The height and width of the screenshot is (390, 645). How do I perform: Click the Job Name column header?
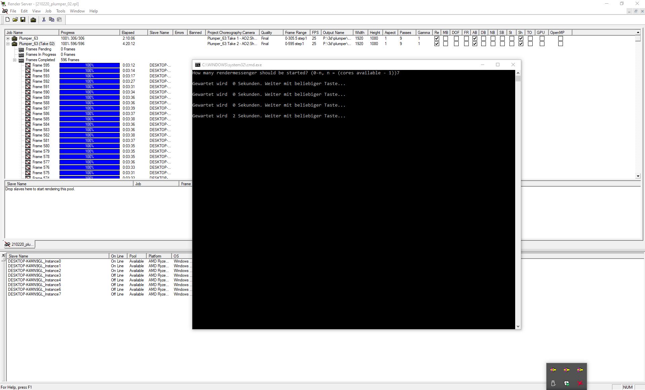[32, 33]
